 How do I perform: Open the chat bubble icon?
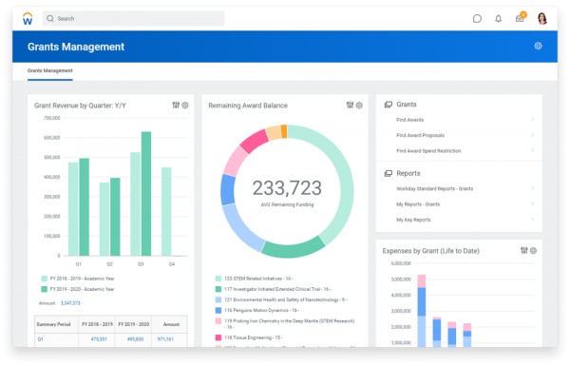pos(477,19)
